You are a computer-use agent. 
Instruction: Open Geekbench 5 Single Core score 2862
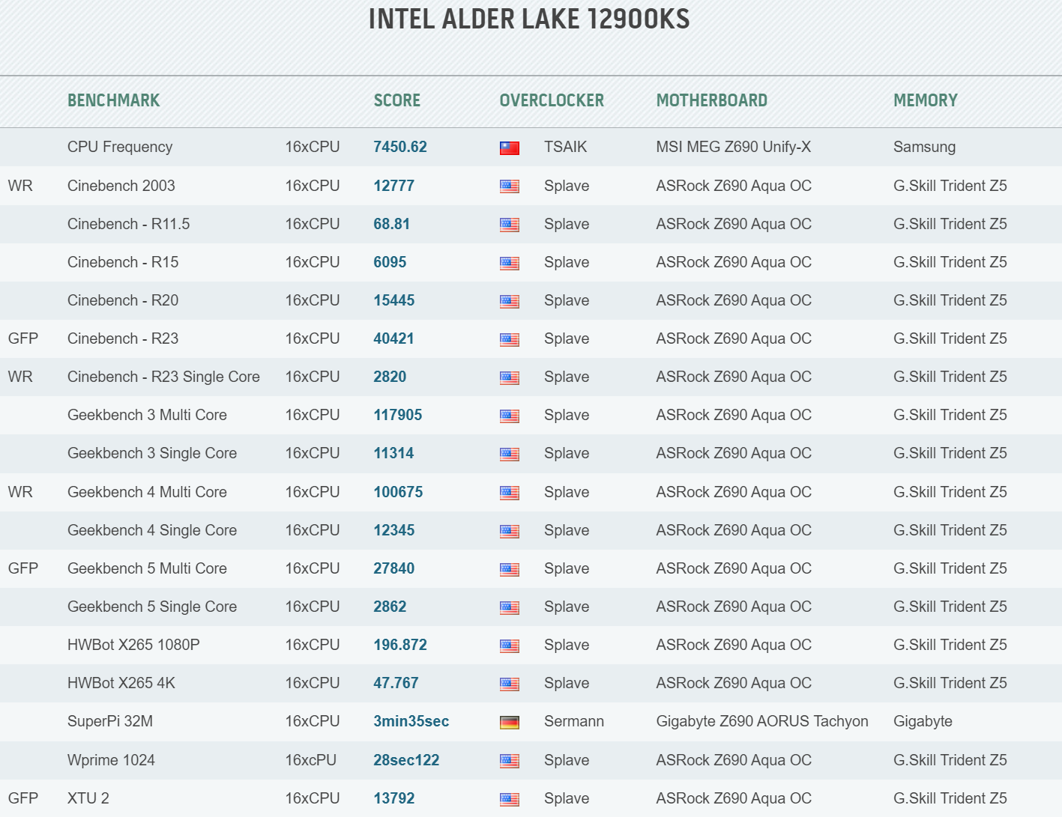[390, 607]
